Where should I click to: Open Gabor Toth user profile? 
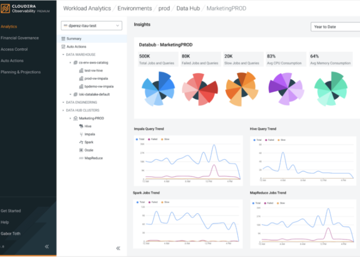point(11,233)
